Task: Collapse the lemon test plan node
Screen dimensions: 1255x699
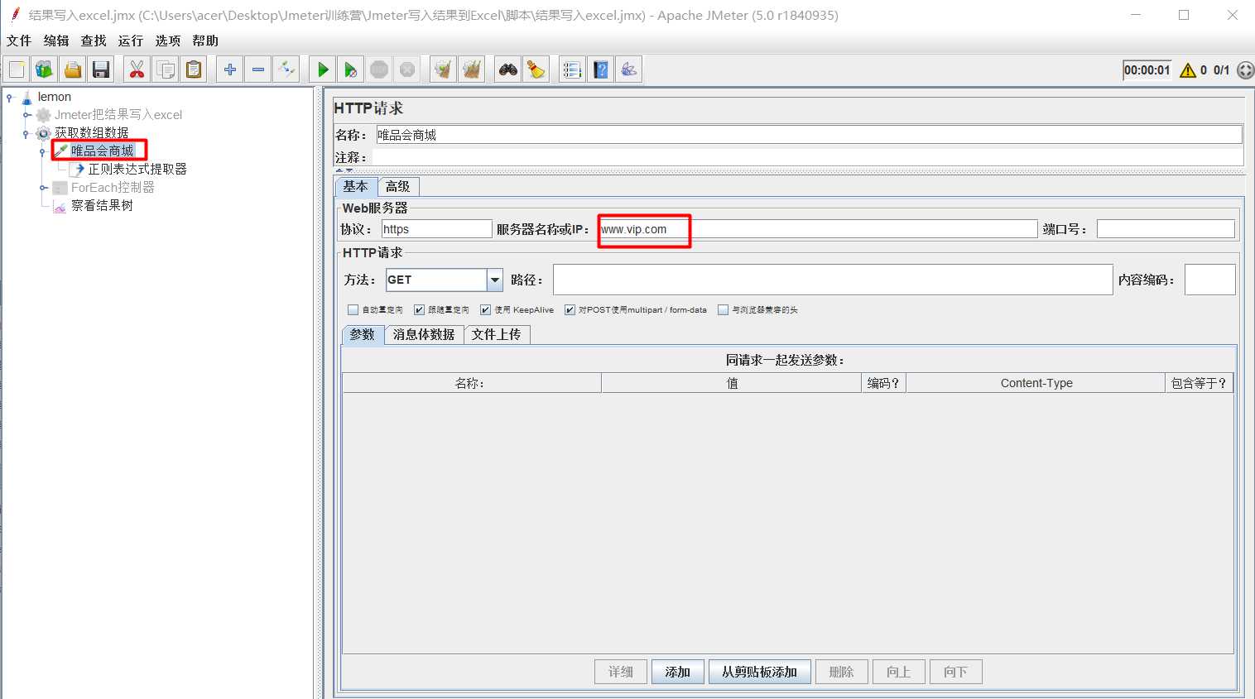Action: (10, 98)
